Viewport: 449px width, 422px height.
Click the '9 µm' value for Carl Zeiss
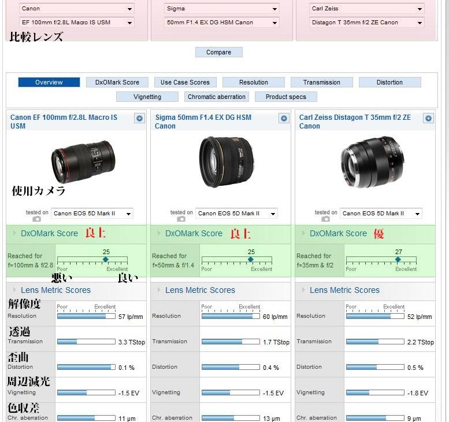click(414, 419)
